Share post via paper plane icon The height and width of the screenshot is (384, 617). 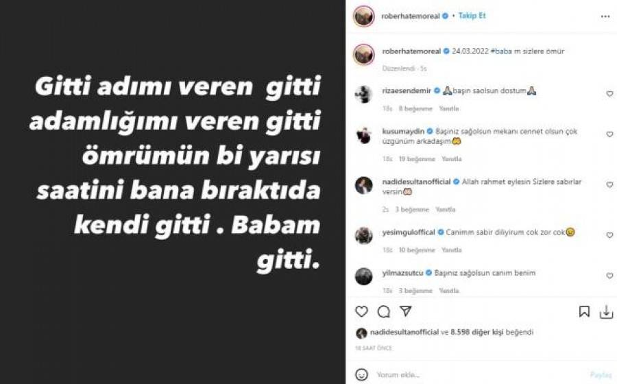pyautogui.click(x=405, y=311)
